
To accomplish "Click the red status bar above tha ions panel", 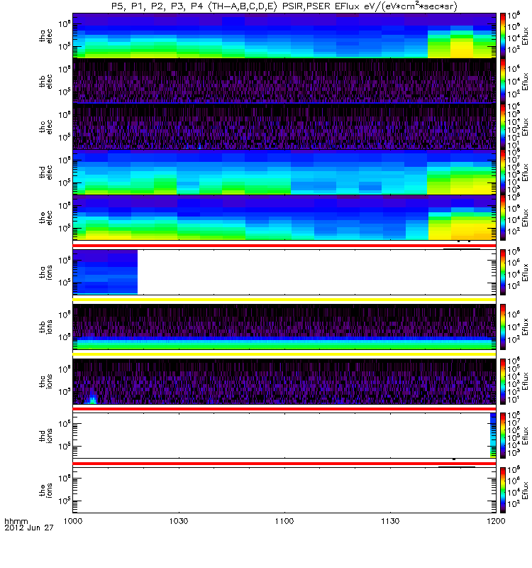I will 284,246.
